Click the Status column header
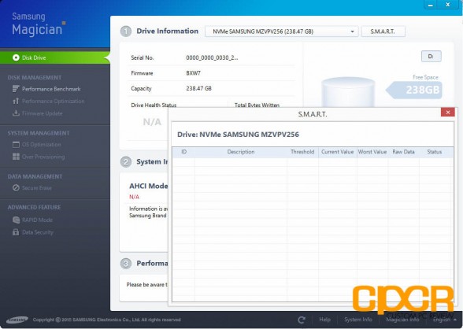Viewport: 463px width, 329px height. tap(435, 152)
